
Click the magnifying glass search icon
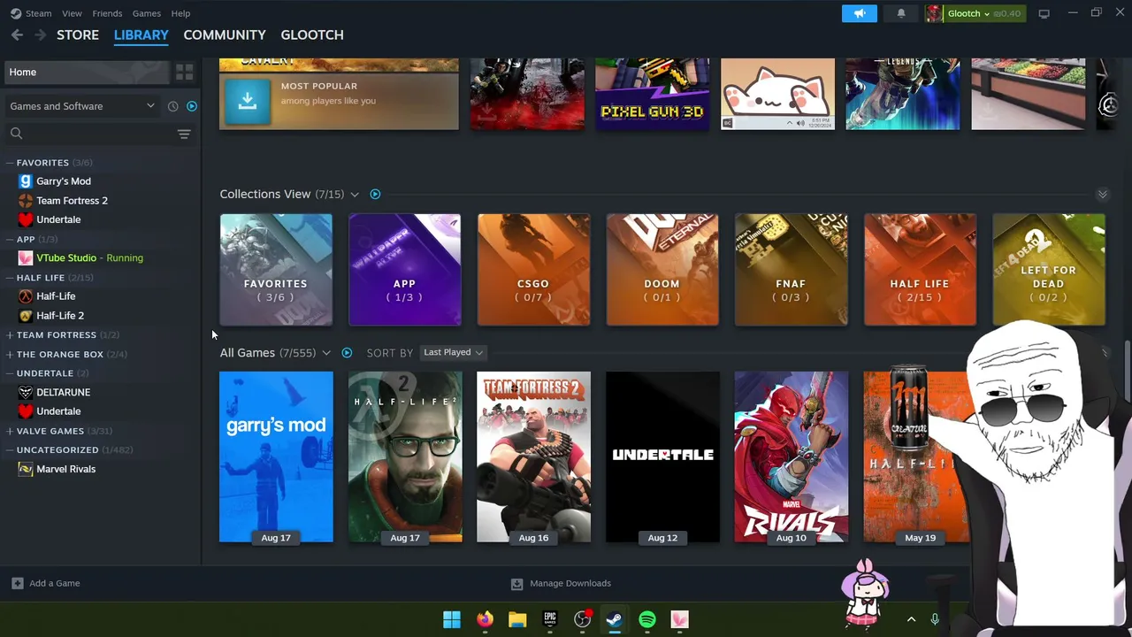[x=16, y=134]
